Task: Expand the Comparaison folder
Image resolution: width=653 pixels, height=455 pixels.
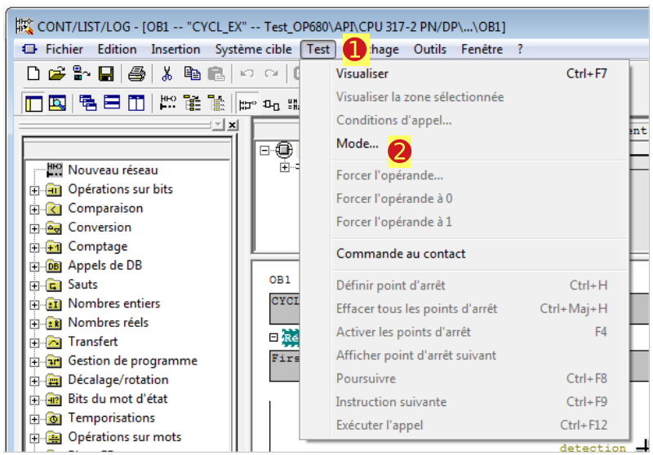Action: pyautogui.click(x=34, y=210)
